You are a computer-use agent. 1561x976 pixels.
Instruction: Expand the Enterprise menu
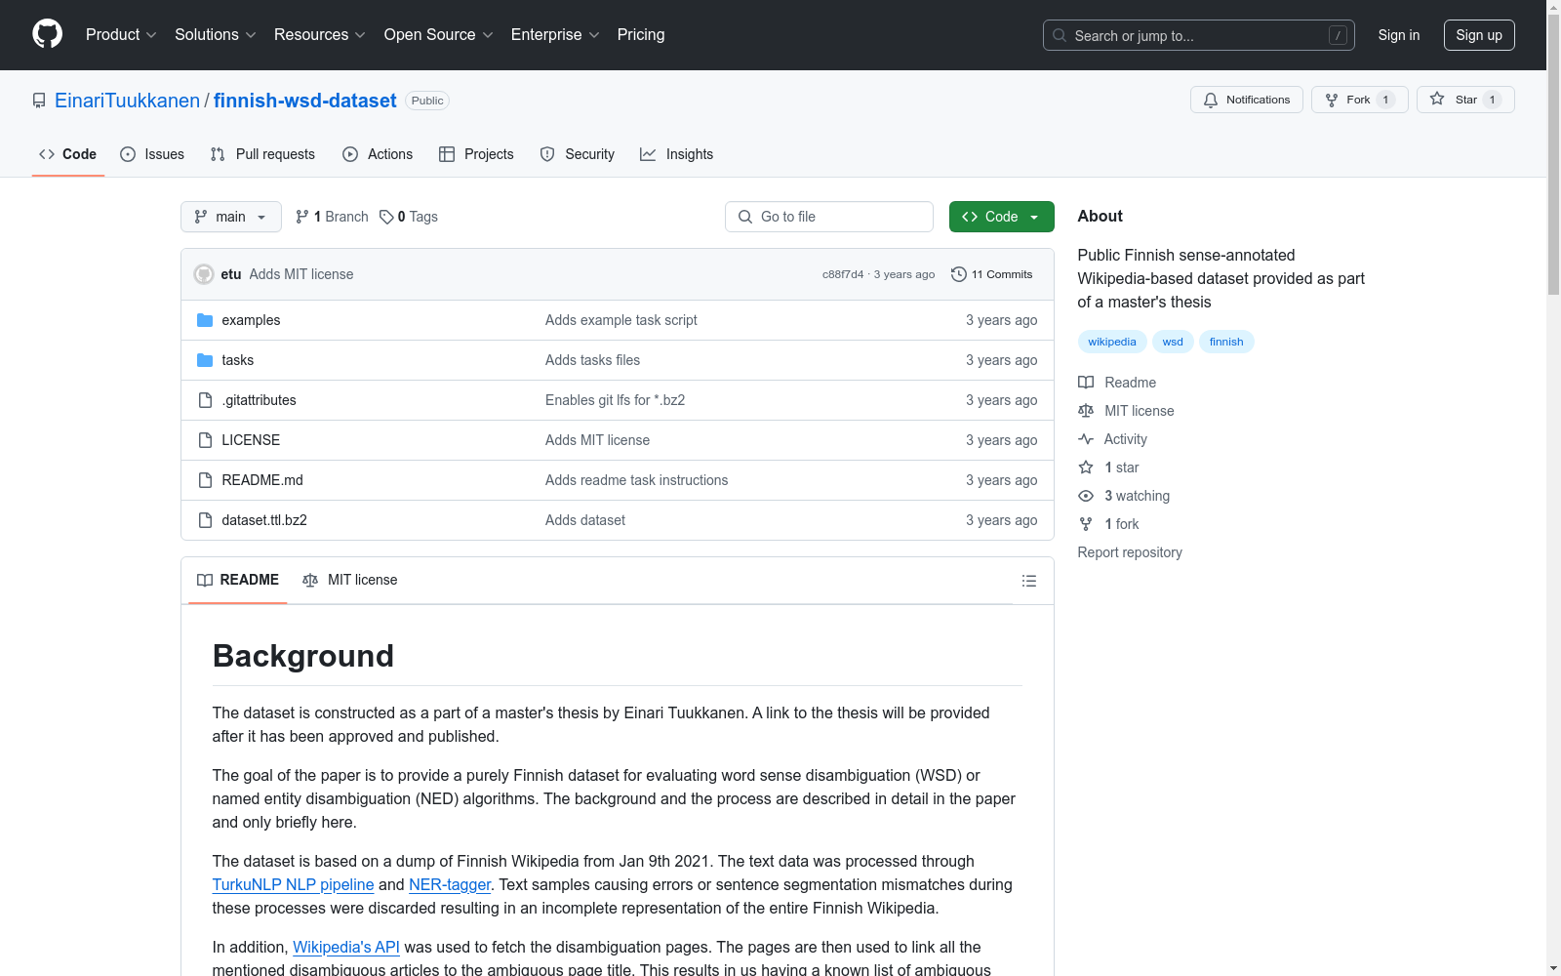[x=555, y=35]
